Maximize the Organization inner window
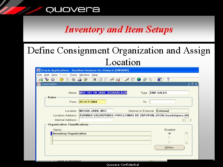This screenshot has width=223, height=167. (x=192, y=84)
